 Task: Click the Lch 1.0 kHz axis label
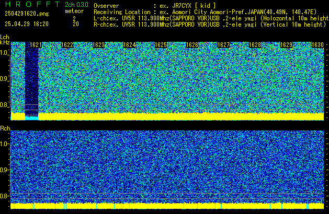click(4, 53)
